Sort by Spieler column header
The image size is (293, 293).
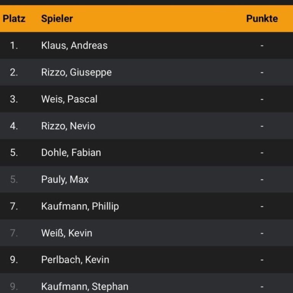tap(57, 19)
